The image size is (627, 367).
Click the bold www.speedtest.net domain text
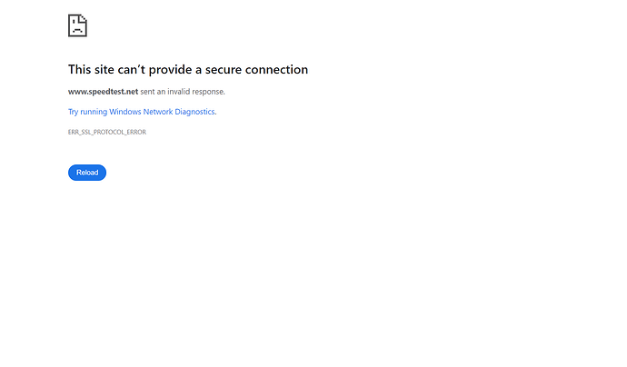point(103,92)
